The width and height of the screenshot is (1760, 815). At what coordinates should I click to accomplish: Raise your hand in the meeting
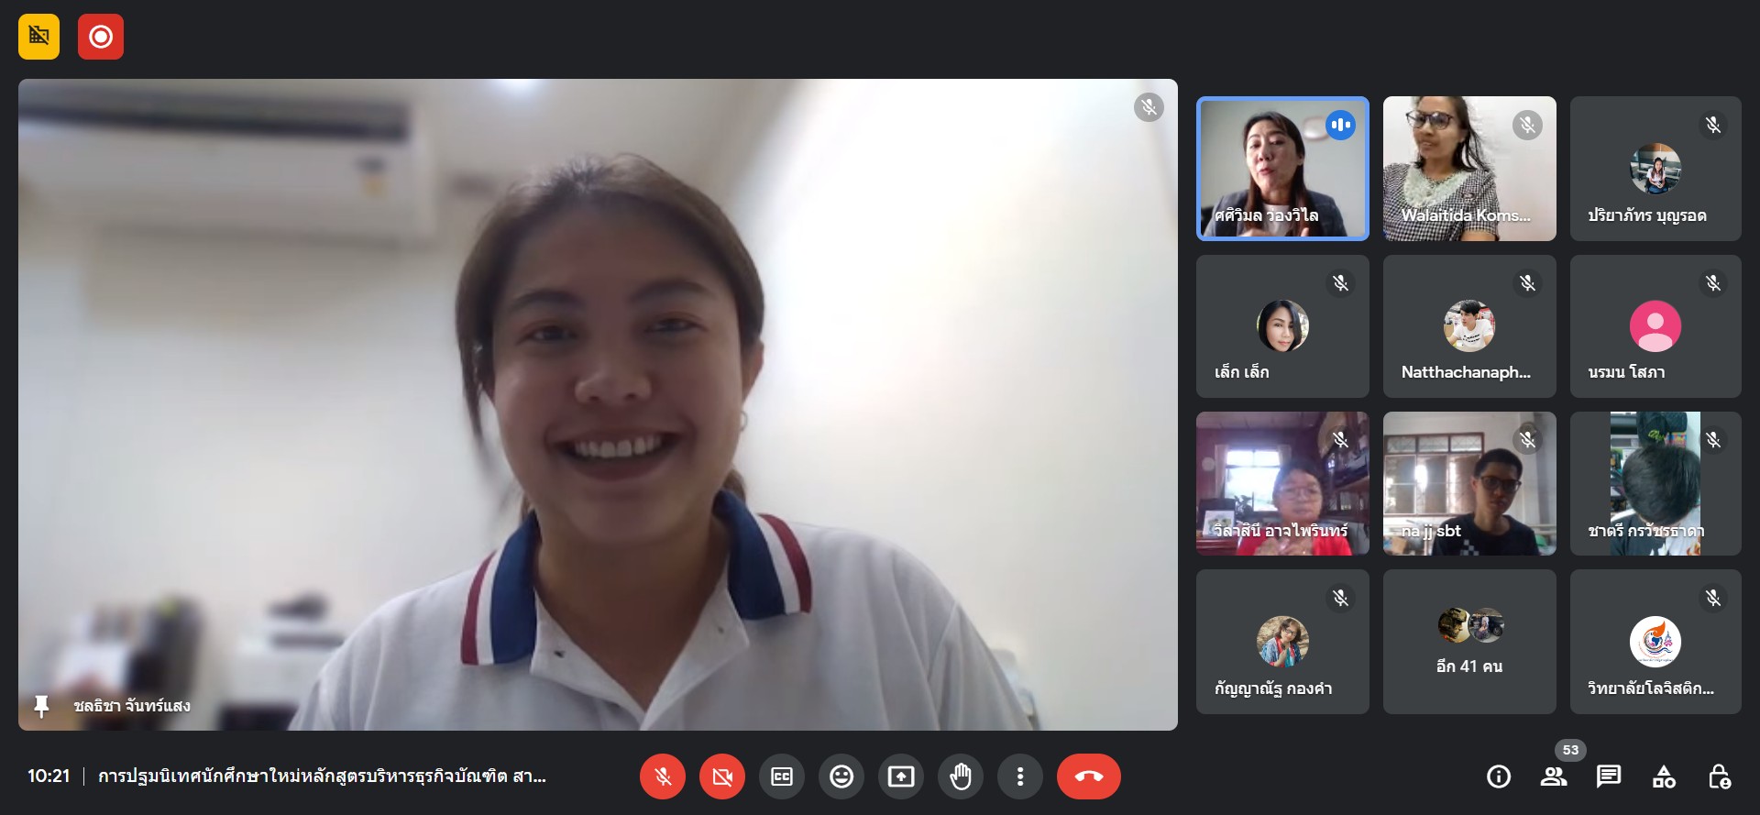click(961, 776)
